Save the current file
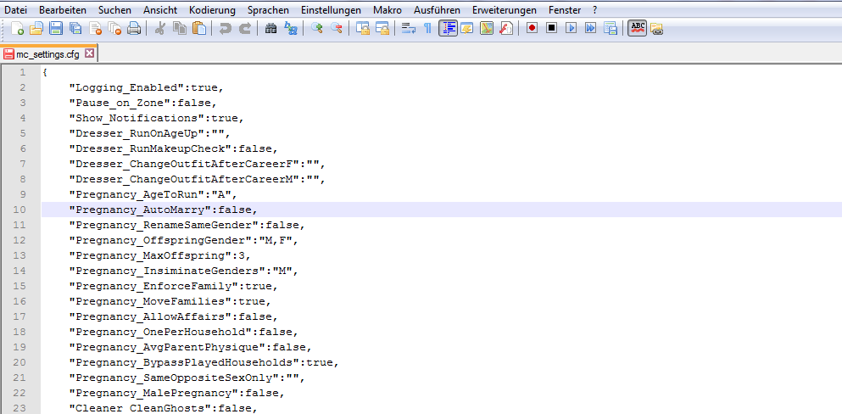Image resolution: width=842 pixels, height=414 pixels. point(56,29)
